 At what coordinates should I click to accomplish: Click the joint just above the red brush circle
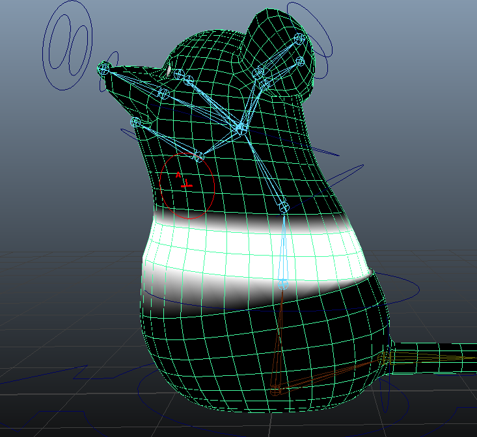pos(199,156)
